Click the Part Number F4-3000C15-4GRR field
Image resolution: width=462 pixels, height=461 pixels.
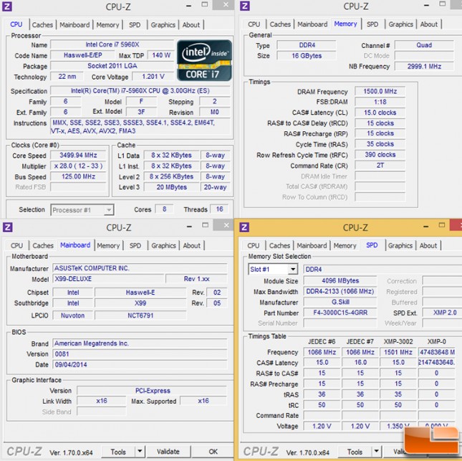coord(340,313)
